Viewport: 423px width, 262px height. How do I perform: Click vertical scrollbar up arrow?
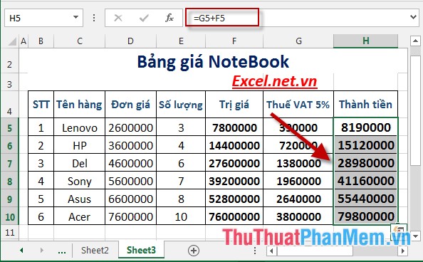click(x=415, y=41)
